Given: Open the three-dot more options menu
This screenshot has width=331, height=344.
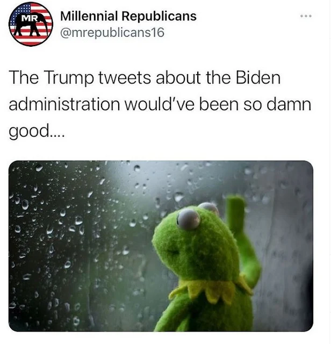Looking at the screenshot, I should tap(306, 16).
